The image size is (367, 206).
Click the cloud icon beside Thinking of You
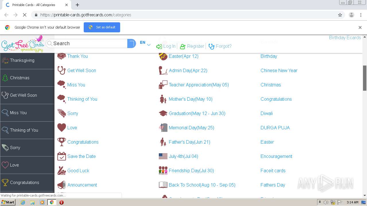point(61,98)
